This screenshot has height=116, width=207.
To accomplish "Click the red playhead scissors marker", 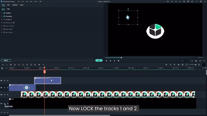I will [45, 72].
